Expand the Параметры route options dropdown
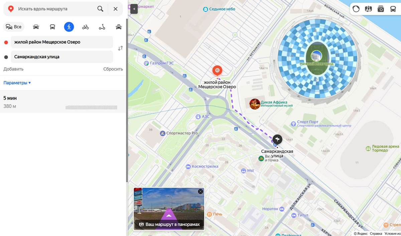The width and height of the screenshot is (401, 236). tap(17, 83)
